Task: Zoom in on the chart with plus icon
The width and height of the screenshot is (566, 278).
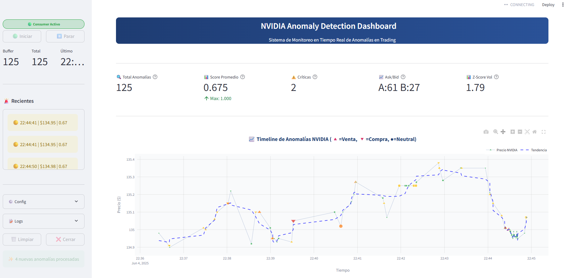Action: [513, 132]
